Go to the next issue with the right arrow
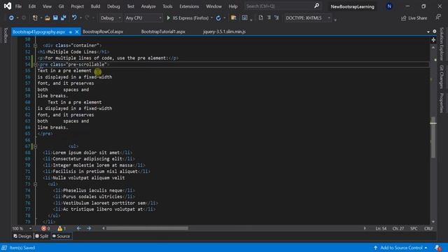The width and height of the screenshot is (448, 252). pyautogui.click(x=89, y=229)
